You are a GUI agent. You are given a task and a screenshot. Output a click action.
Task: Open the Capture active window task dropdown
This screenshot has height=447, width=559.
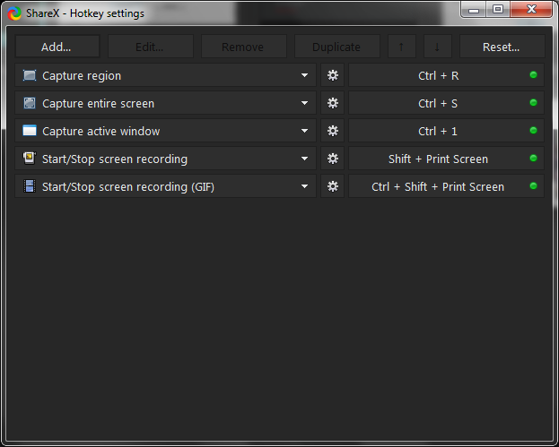coord(304,131)
